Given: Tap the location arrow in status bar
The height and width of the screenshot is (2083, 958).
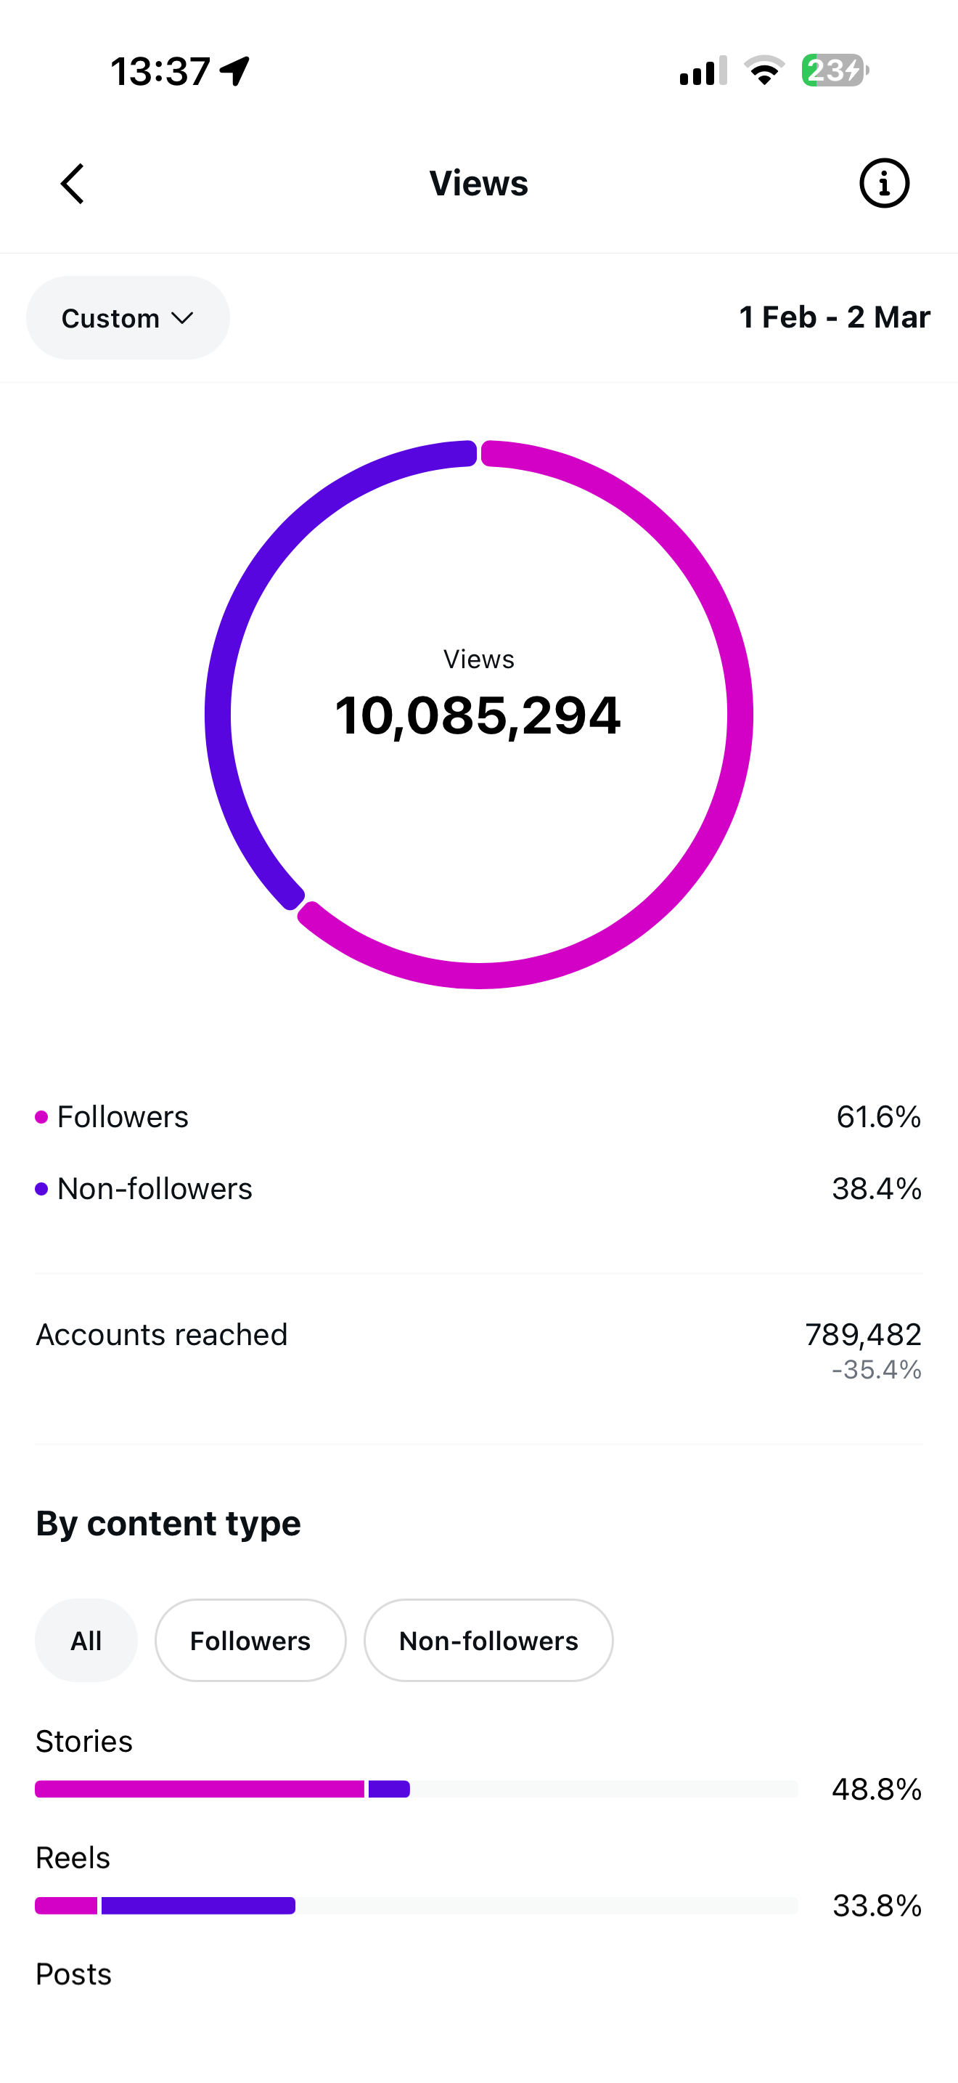Looking at the screenshot, I should [235, 71].
